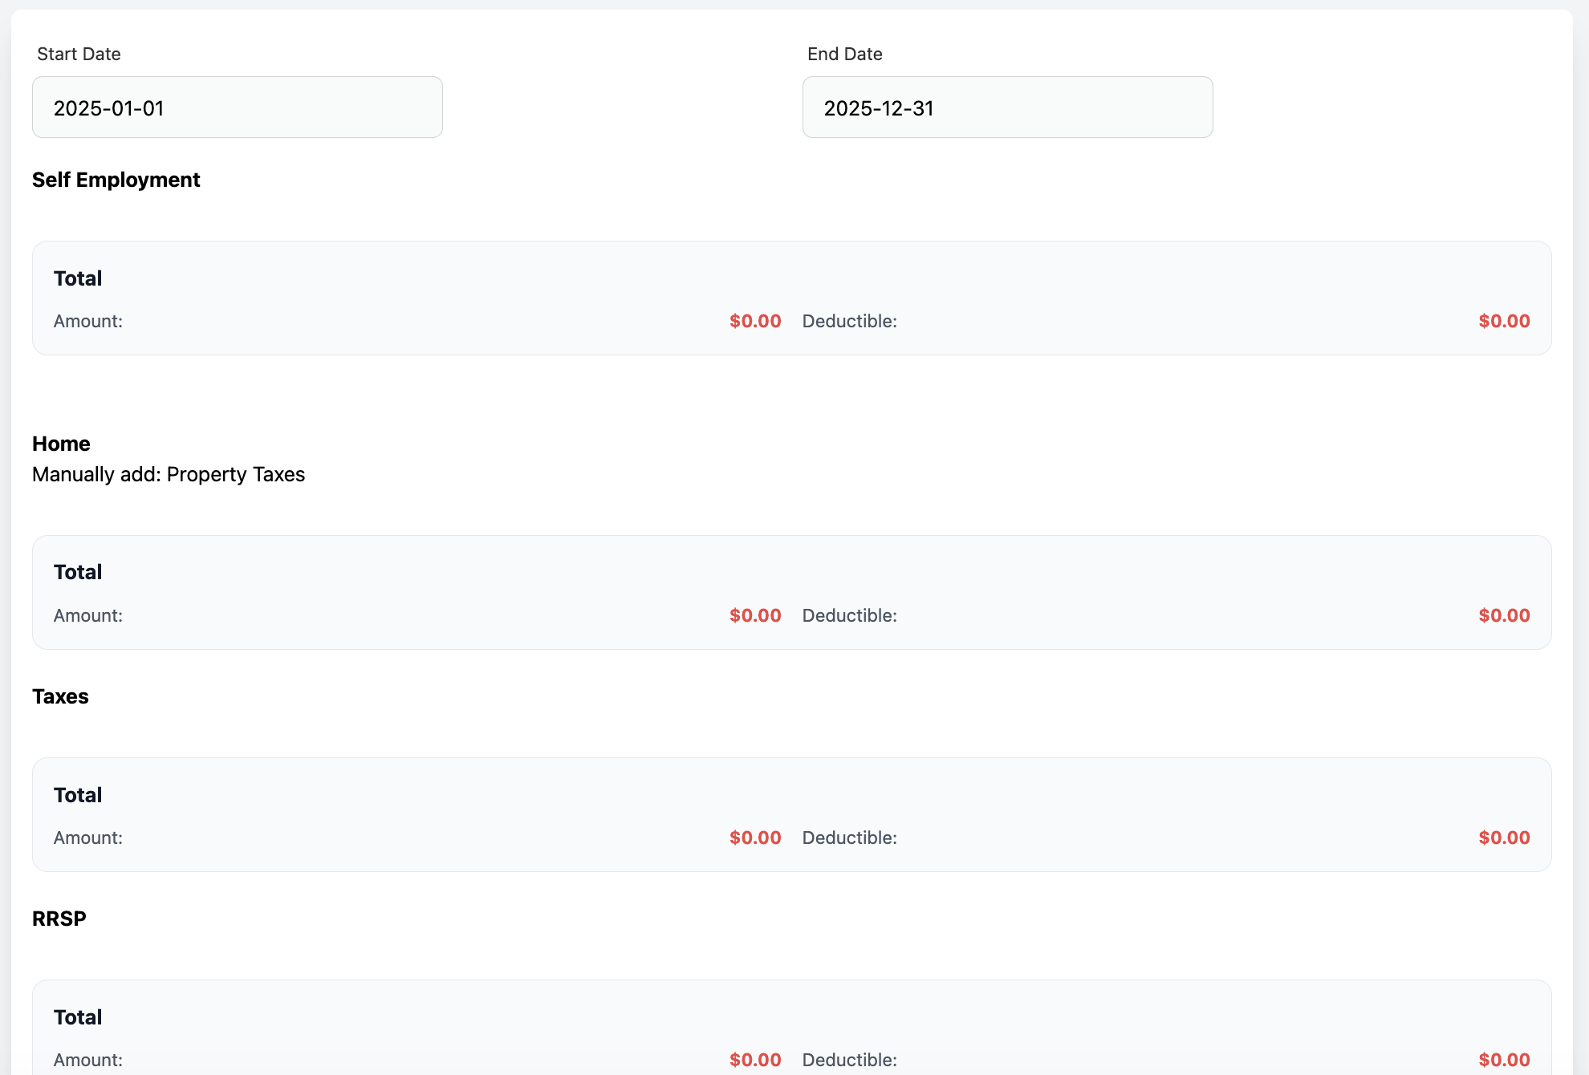Click the End Date label
The width and height of the screenshot is (1589, 1075).
pos(844,54)
